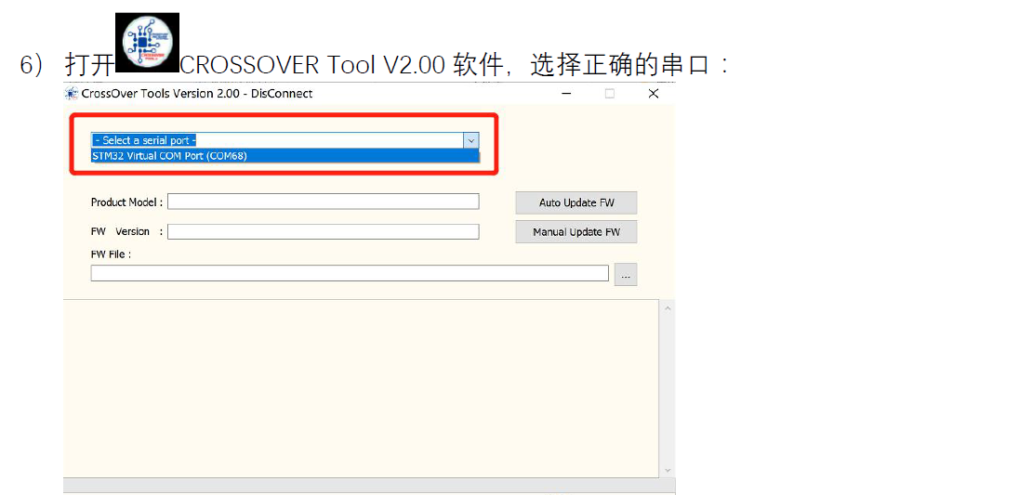Select STM32 Virtual COM Port (COM68)
This screenshot has width=1019, height=495.
click(x=285, y=156)
